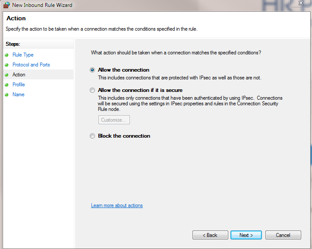Click the firewall wizard icon in title bar
Viewport: 312px width, 249px height.
[x=6, y=5]
